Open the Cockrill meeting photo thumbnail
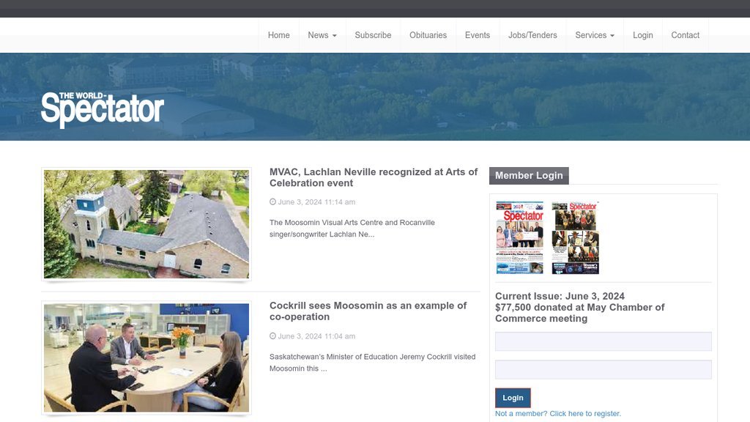750x422 pixels. [x=146, y=358]
